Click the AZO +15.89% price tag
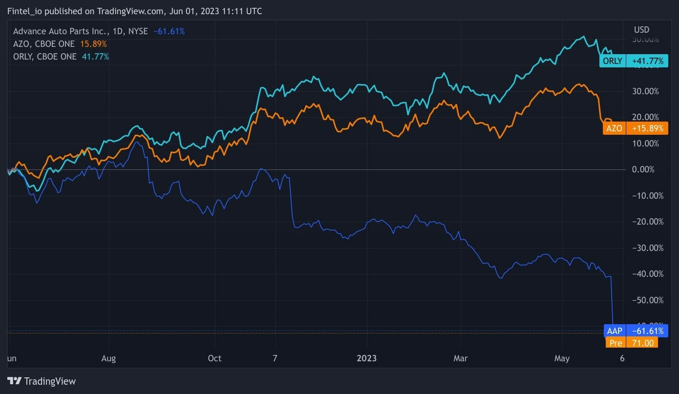679x394 pixels. pos(634,128)
